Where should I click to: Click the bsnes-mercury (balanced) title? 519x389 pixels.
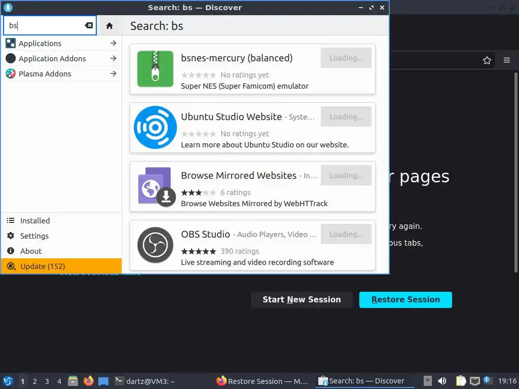click(x=237, y=58)
